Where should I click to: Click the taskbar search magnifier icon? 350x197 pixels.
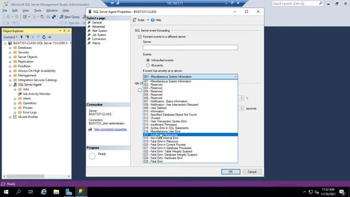point(19,192)
